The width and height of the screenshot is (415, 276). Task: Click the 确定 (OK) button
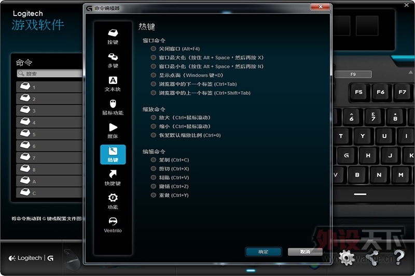263,252
